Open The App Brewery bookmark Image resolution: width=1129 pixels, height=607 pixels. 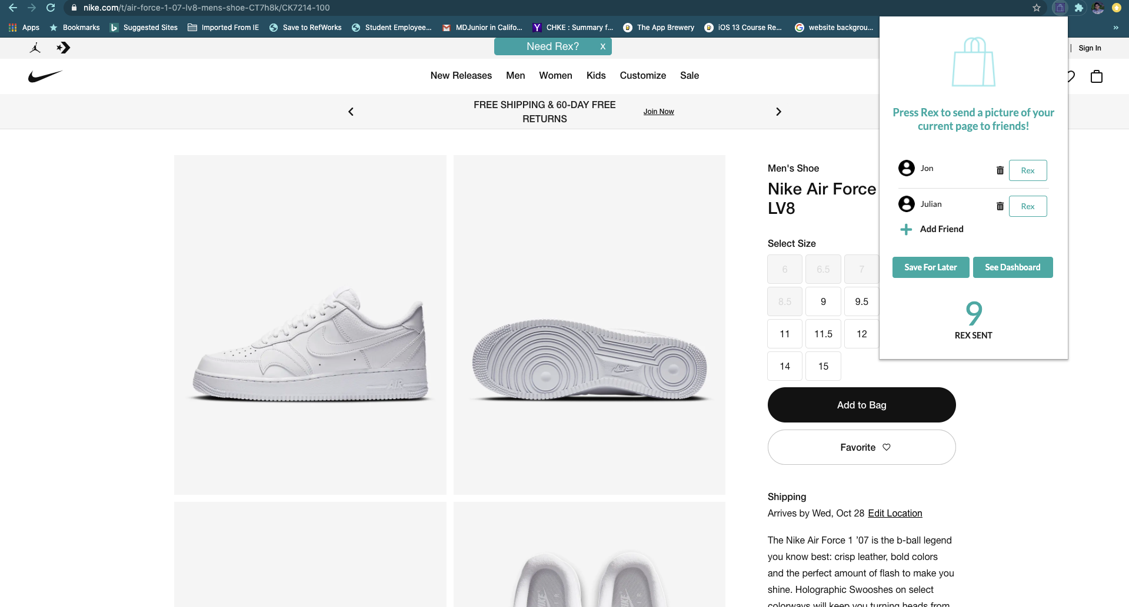659,28
